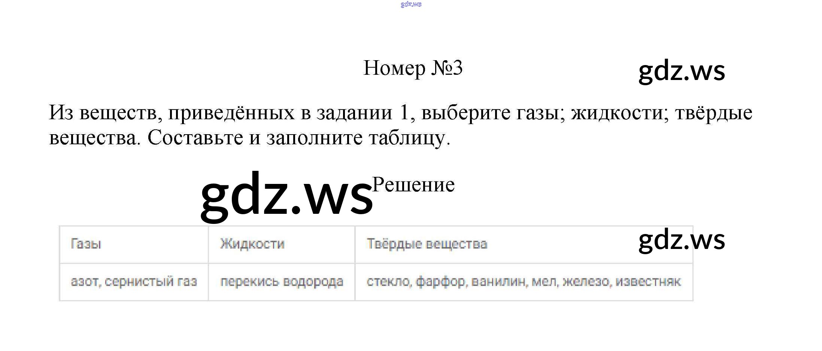Select the 'Газы' column header
The image size is (822, 351).
pyautogui.click(x=86, y=244)
